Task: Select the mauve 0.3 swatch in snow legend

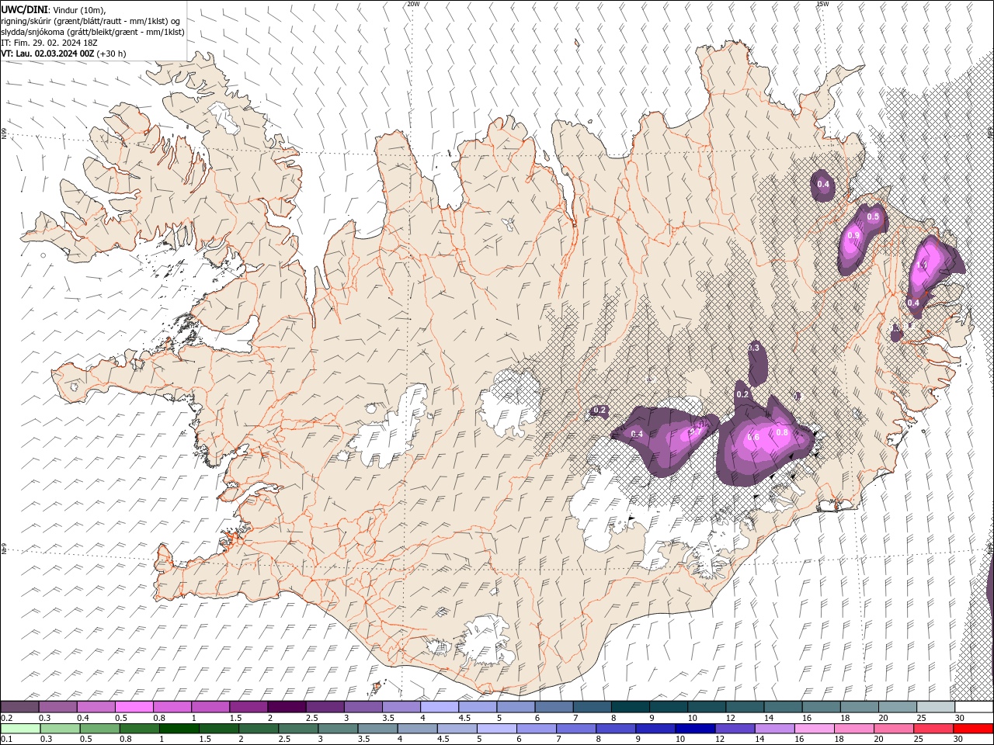Action: point(58,707)
